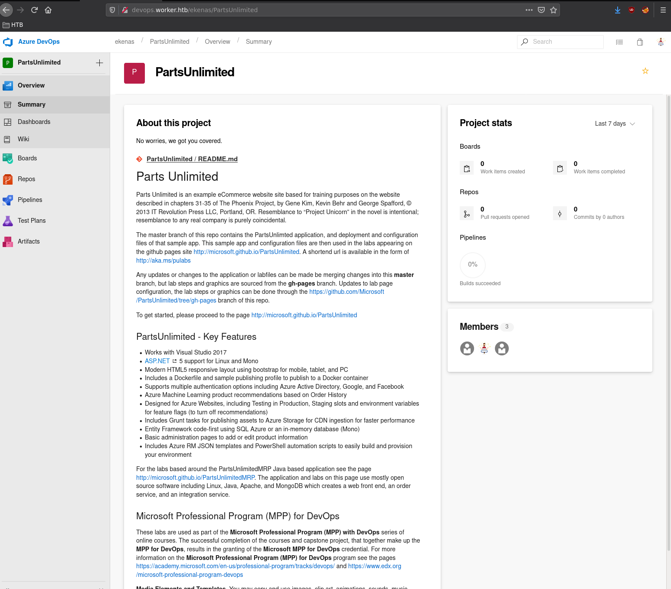Click the Commits by authors icon
This screenshot has height=589, width=671.
tap(560, 213)
